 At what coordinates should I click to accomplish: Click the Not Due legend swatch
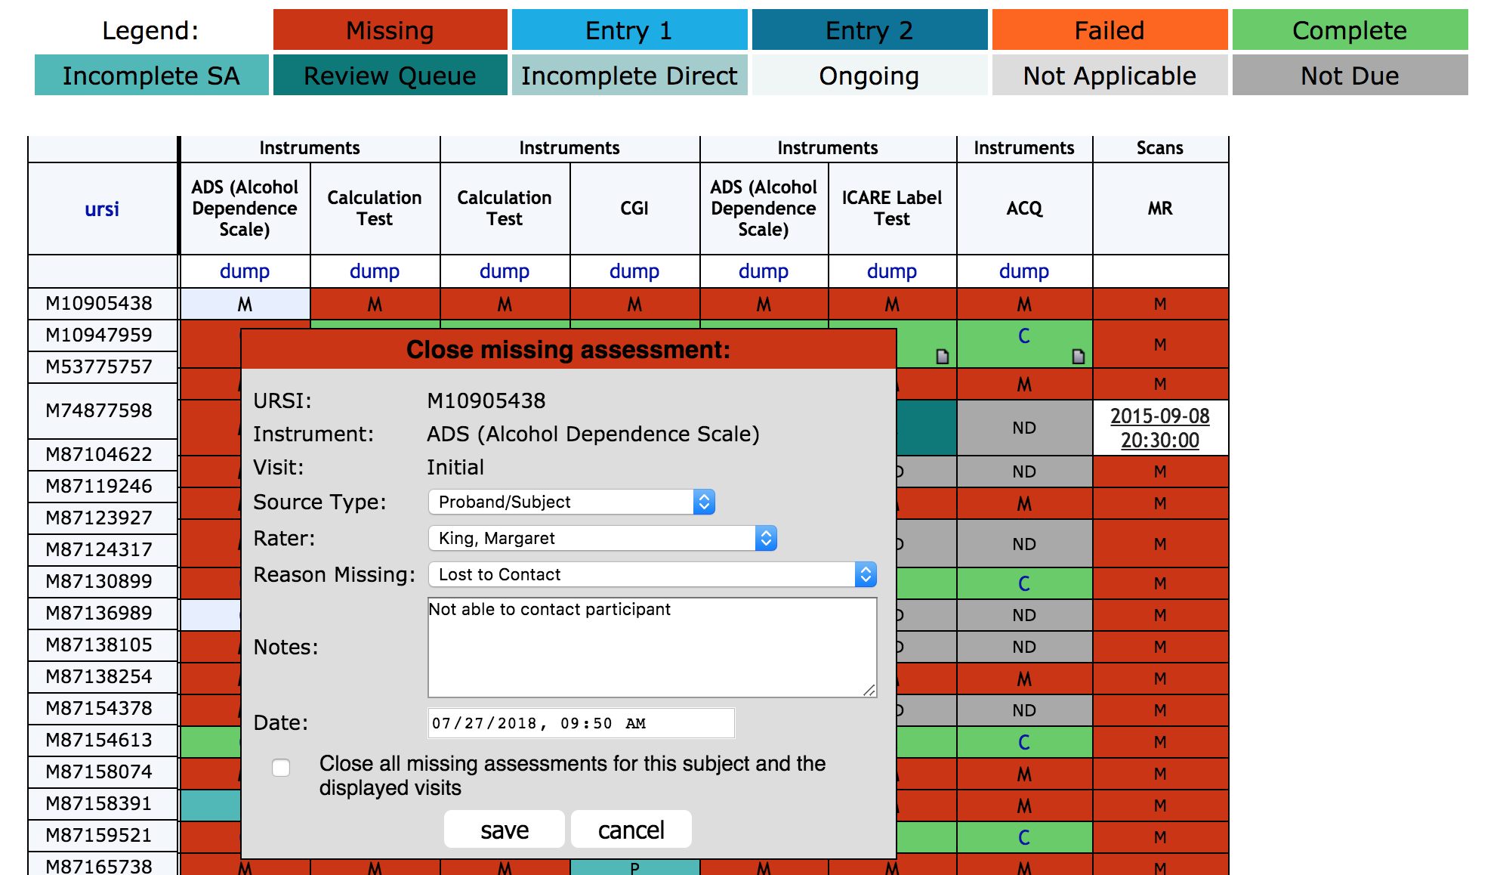tap(1350, 76)
